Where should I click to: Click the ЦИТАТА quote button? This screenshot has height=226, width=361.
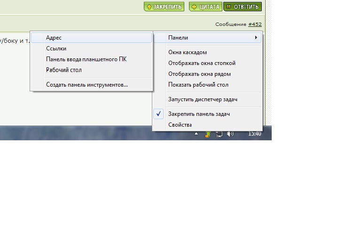coord(205,7)
